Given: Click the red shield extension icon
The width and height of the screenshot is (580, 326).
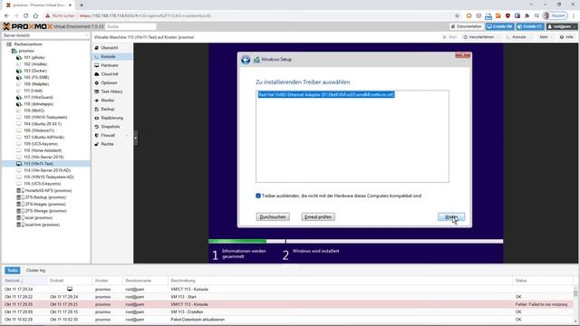Looking at the screenshot, I should coord(507,16).
